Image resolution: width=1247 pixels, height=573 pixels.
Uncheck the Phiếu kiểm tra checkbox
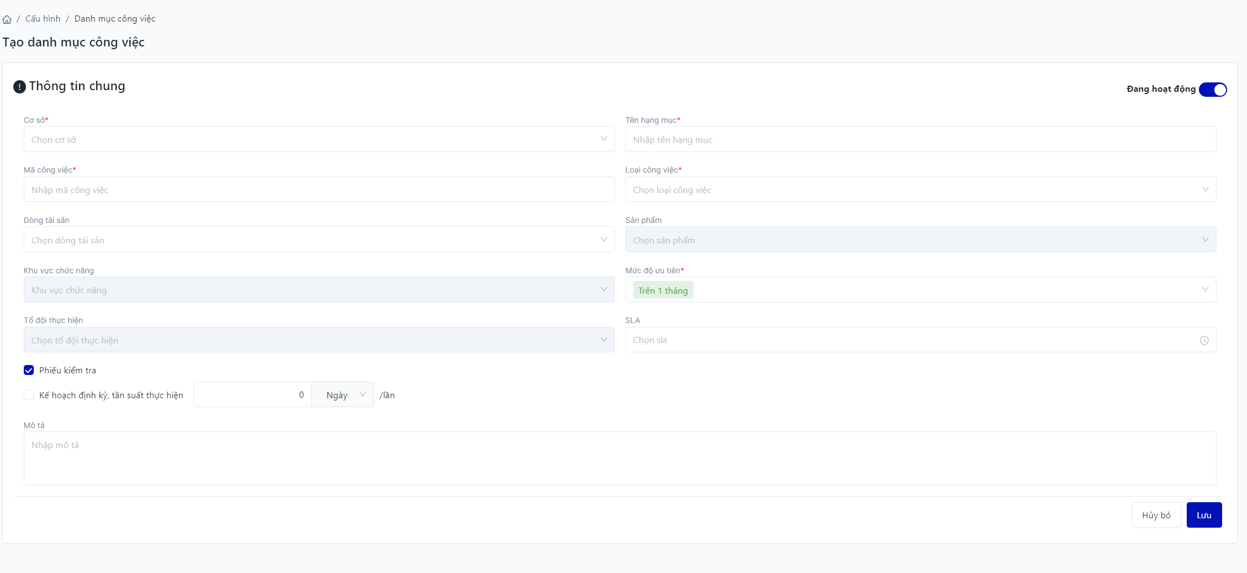(29, 371)
